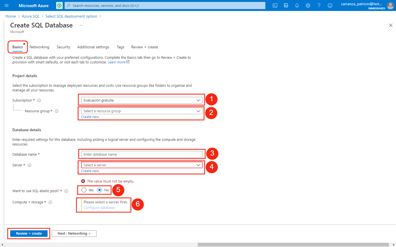Open the Azure portal hamburger menu
The height and width of the screenshot is (247, 396).
[7, 5]
